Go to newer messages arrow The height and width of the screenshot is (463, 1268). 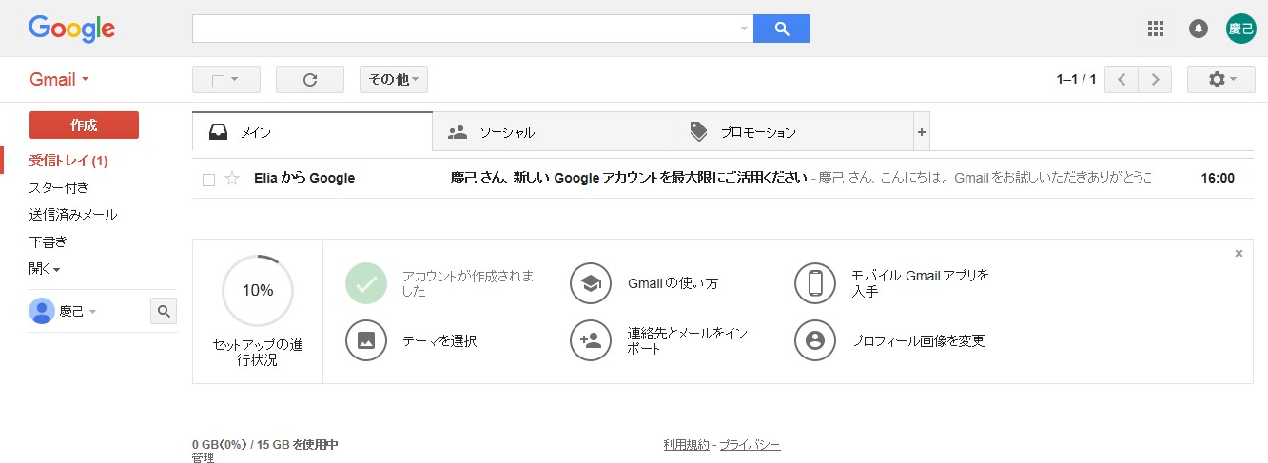click(1122, 80)
